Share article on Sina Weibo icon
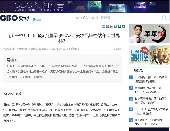This screenshot has width=170, height=131. pos(112,26)
